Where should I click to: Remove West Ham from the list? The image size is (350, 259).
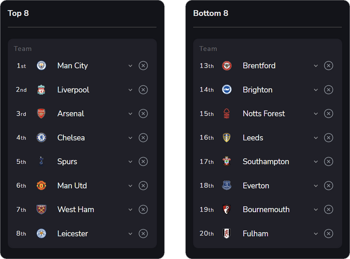tap(143, 209)
